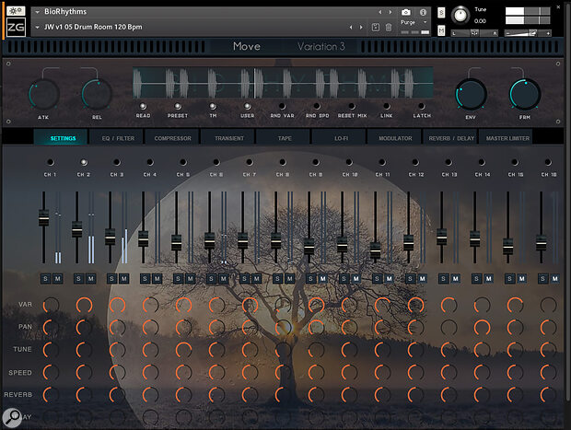Switch to the TRANSIENT tab
The image size is (571, 430).
(228, 138)
